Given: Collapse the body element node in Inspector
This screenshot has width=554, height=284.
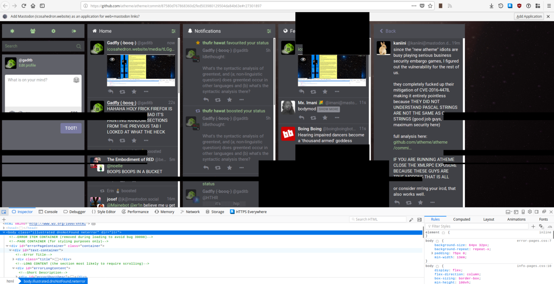Looking at the screenshot, I should click(4, 232).
